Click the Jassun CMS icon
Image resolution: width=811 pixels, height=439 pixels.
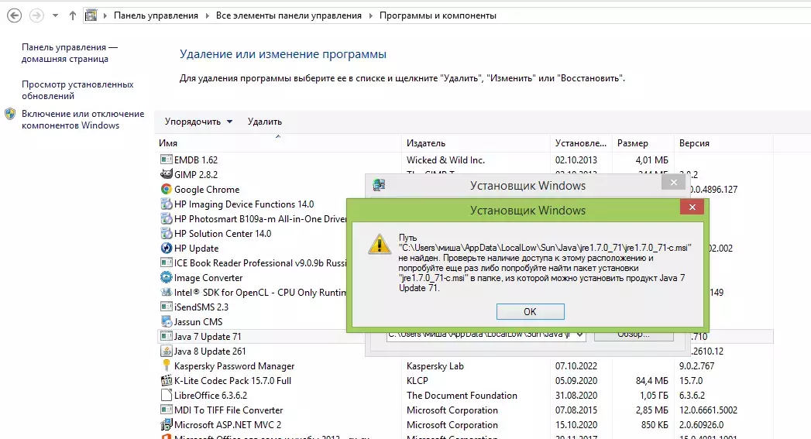(x=166, y=321)
